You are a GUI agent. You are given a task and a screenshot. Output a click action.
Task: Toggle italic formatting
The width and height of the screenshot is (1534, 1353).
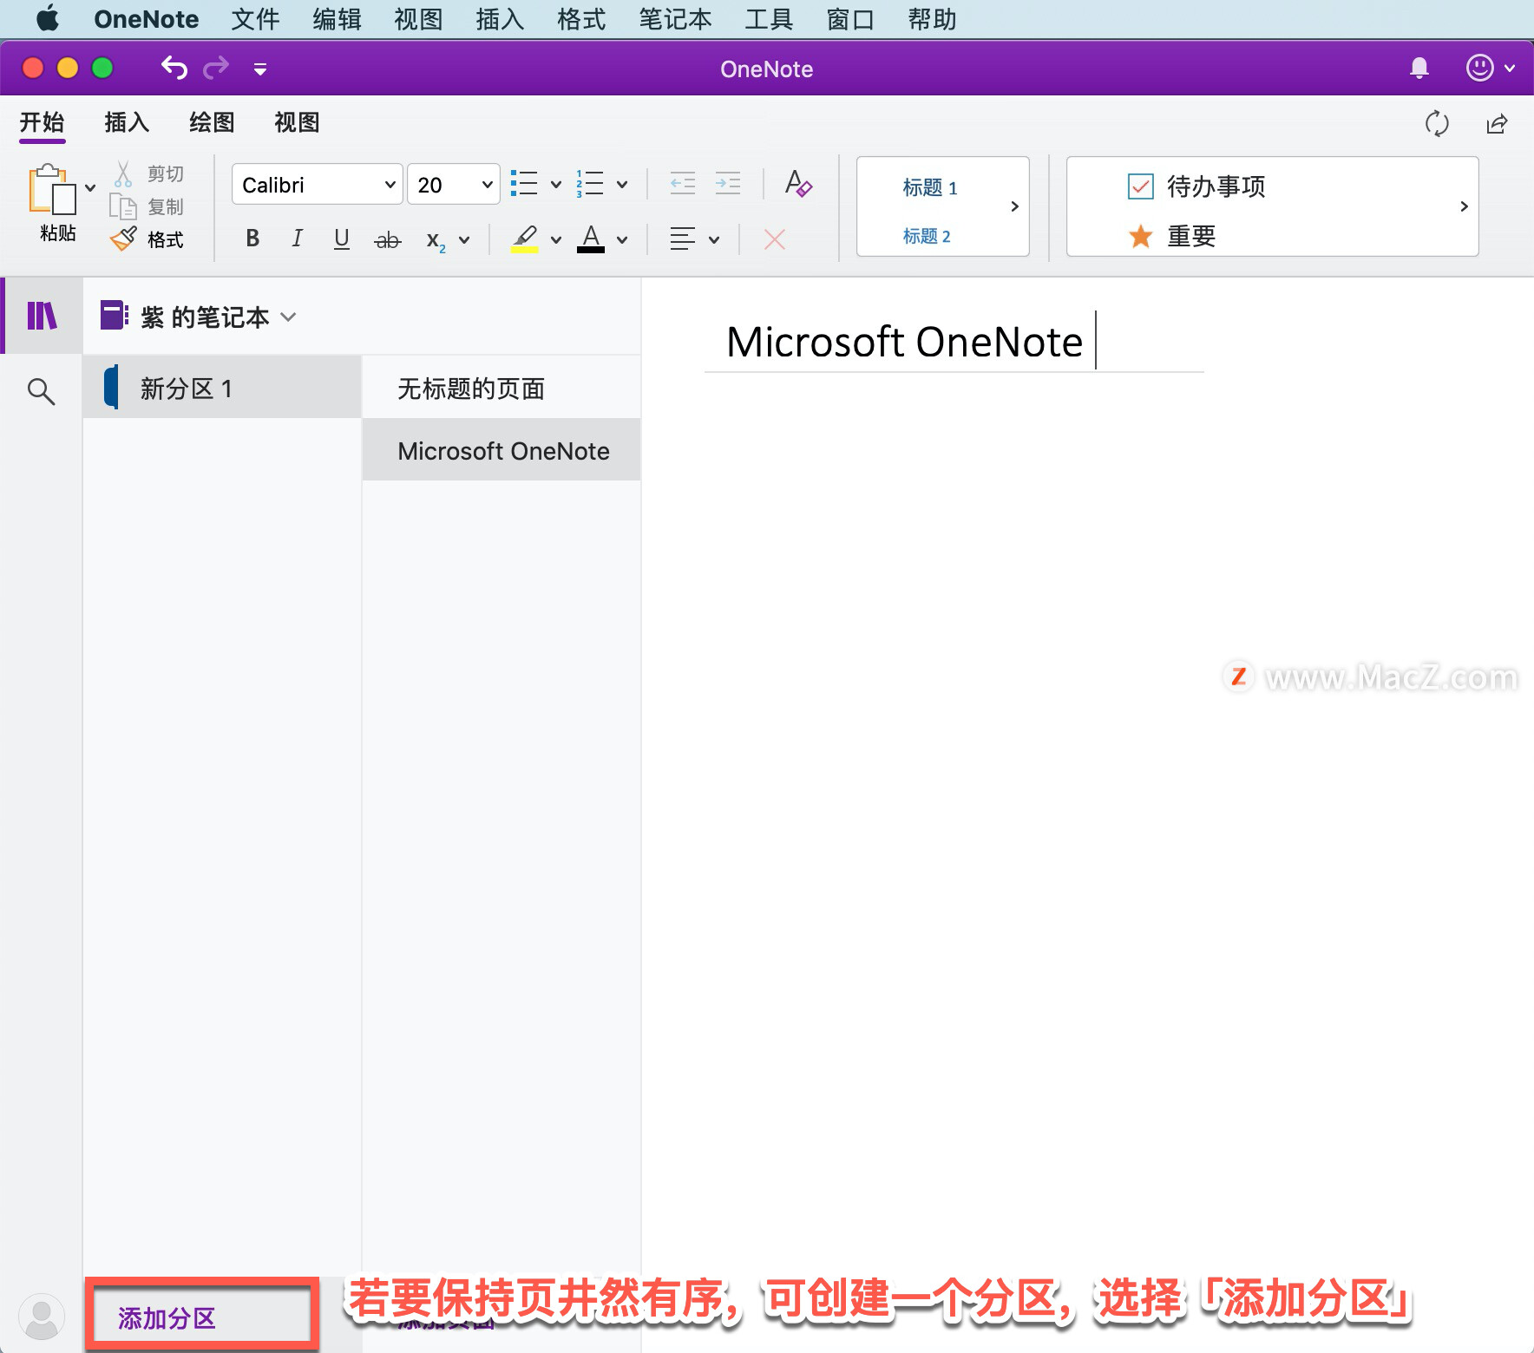(297, 239)
